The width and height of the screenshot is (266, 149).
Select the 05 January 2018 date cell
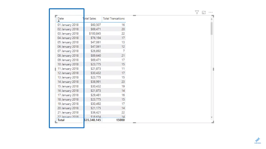(x=68, y=42)
